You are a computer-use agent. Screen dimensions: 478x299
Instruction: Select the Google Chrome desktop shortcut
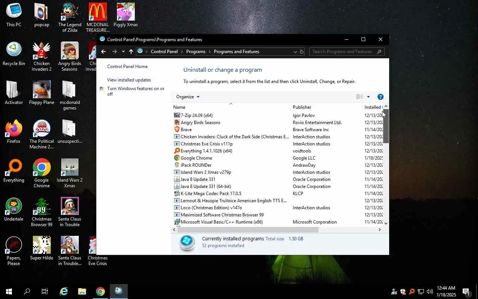tap(41, 173)
